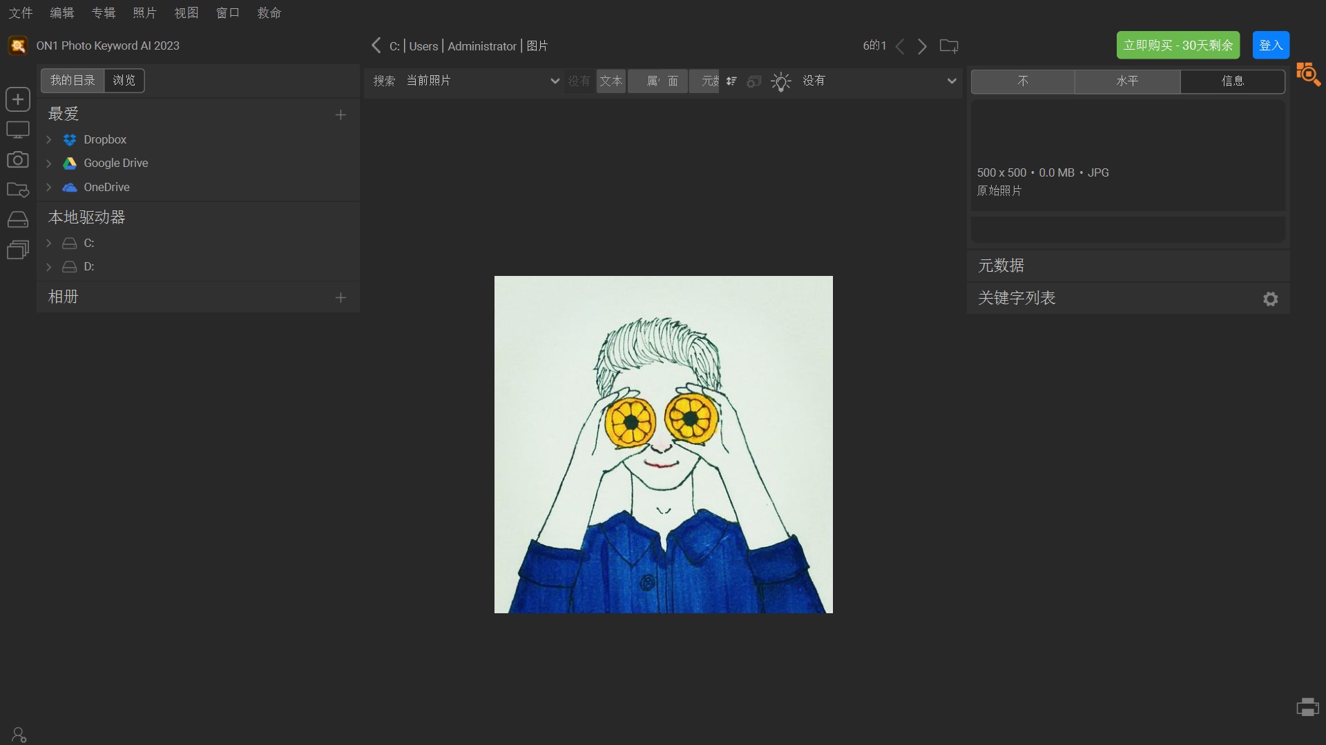Open the local computer monitor icon
1326x745 pixels.
coord(18,130)
